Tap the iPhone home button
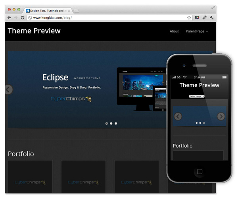This screenshot has height=198, width=238. point(200,171)
